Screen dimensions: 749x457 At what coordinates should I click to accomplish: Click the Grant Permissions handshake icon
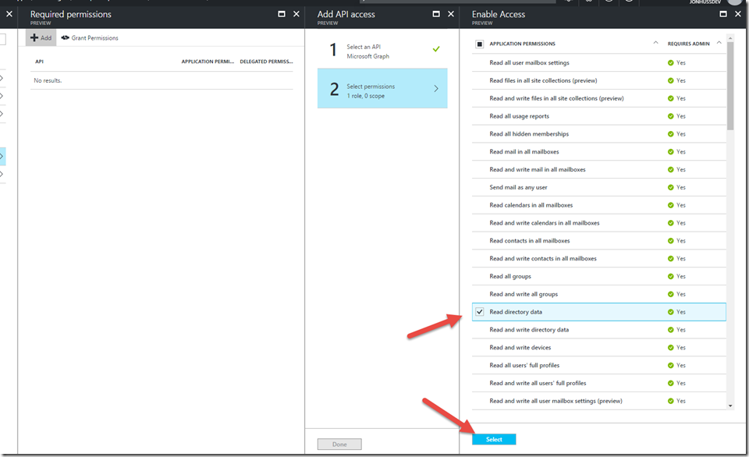click(65, 37)
